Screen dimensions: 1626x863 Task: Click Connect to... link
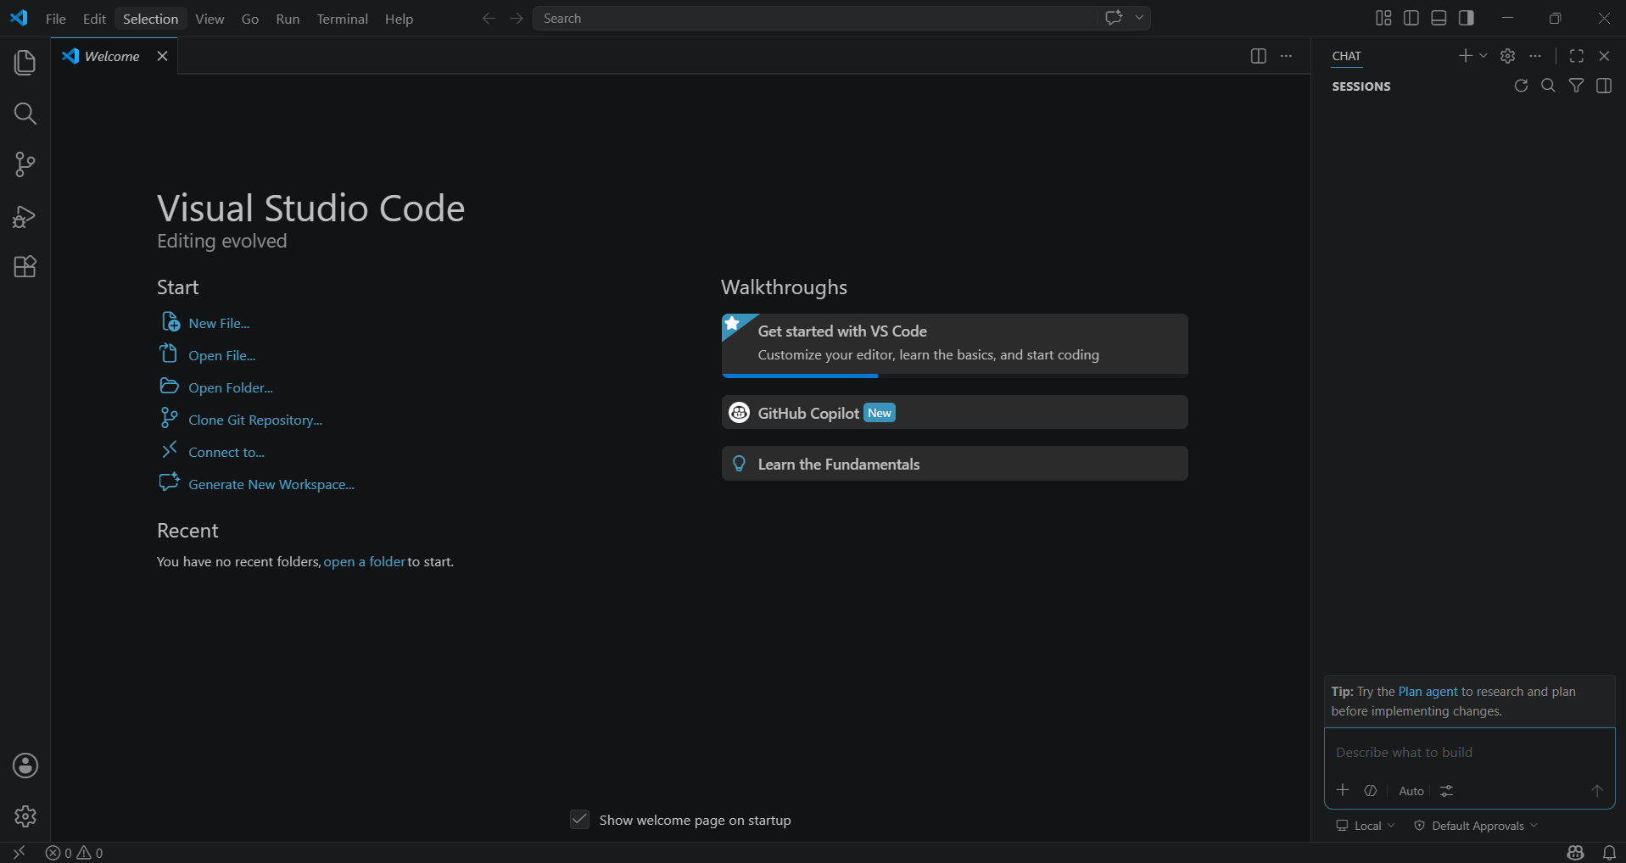[x=226, y=452]
